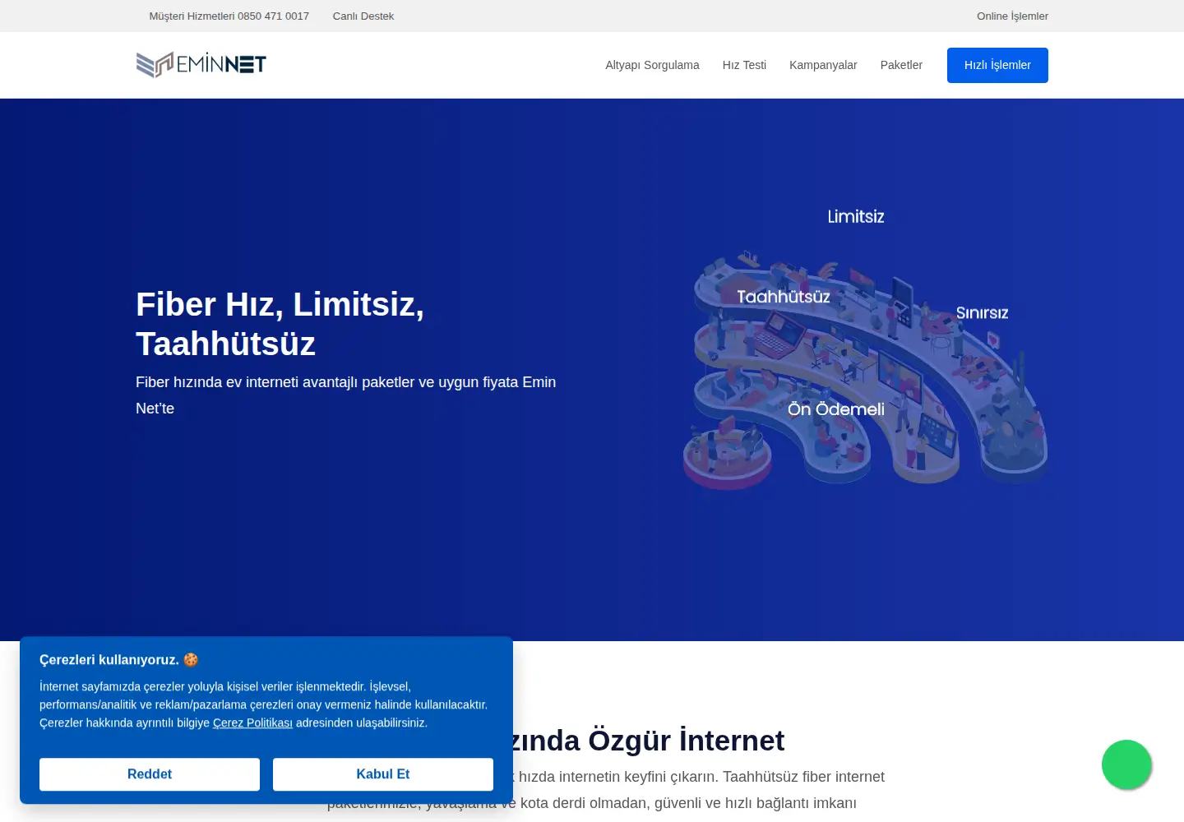Click the EminNet logo

click(x=201, y=65)
